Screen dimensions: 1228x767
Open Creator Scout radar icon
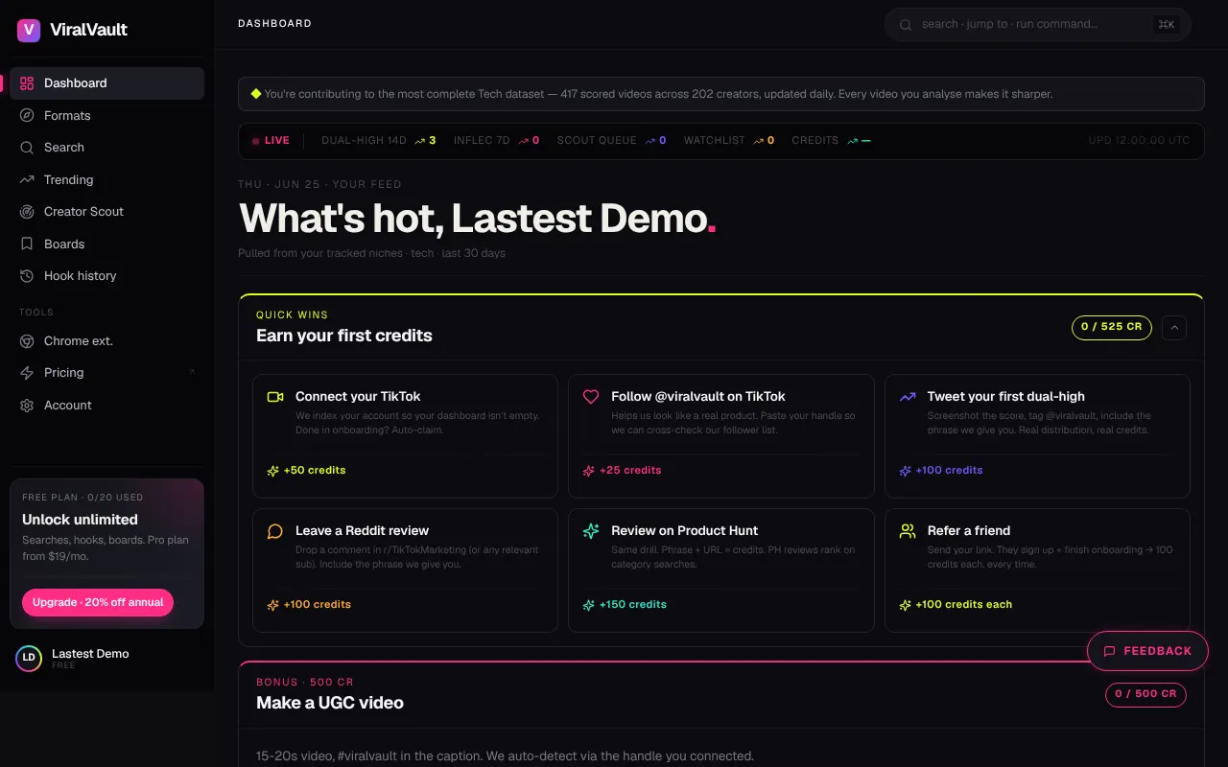pyautogui.click(x=27, y=211)
